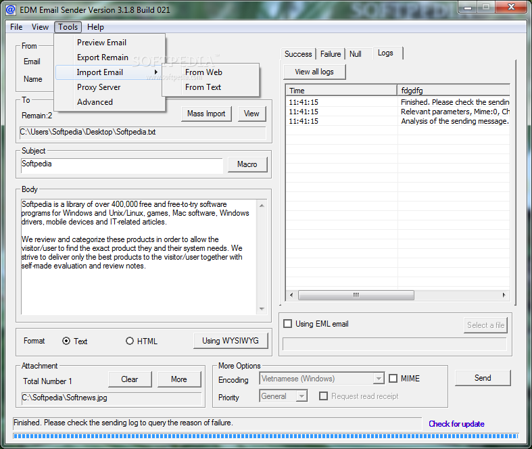Expand the Import Email submenu arrow
The image size is (532, 449).
(x=155, y=72)
